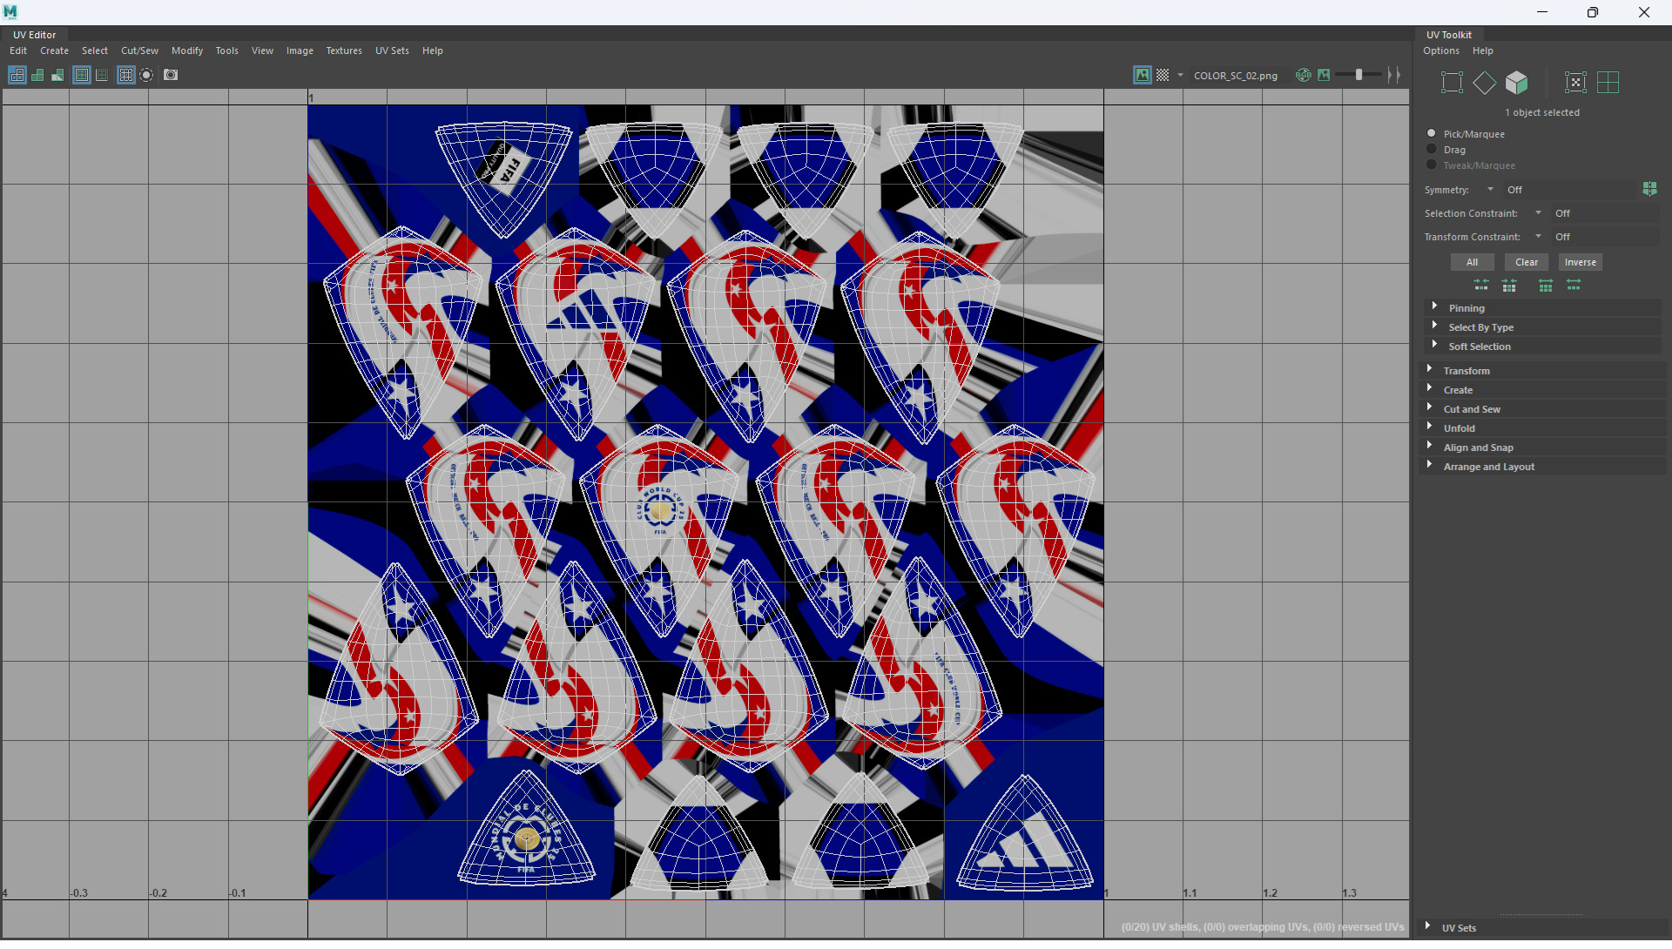The height and width of the screenshot is (949, 1672).
Task: Click the Maya logo in the title bar
Action: [x=10, y=12]
